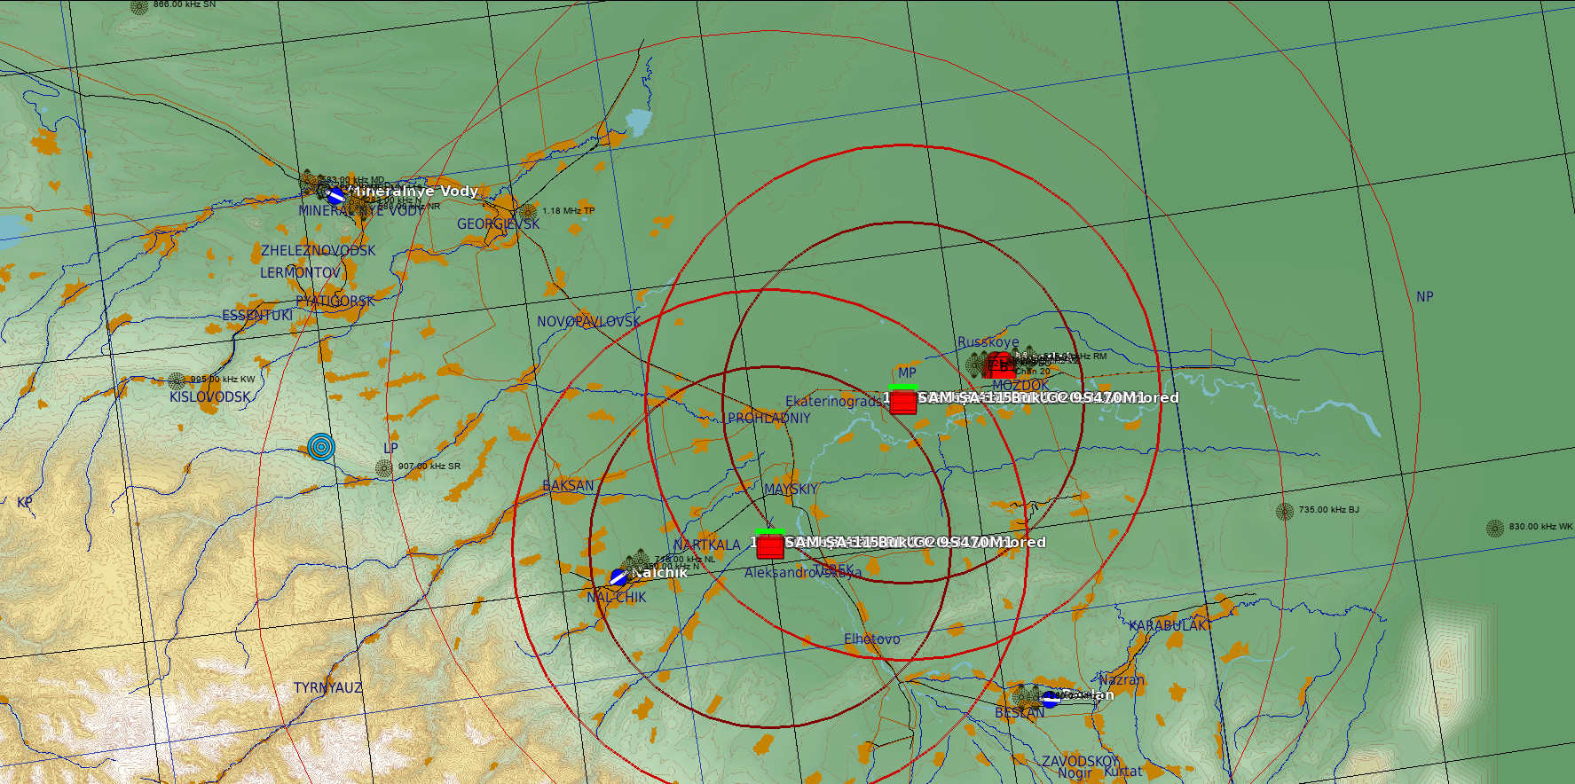
Task: Click the KISLOVODSK city label
Action: (210, 397)
